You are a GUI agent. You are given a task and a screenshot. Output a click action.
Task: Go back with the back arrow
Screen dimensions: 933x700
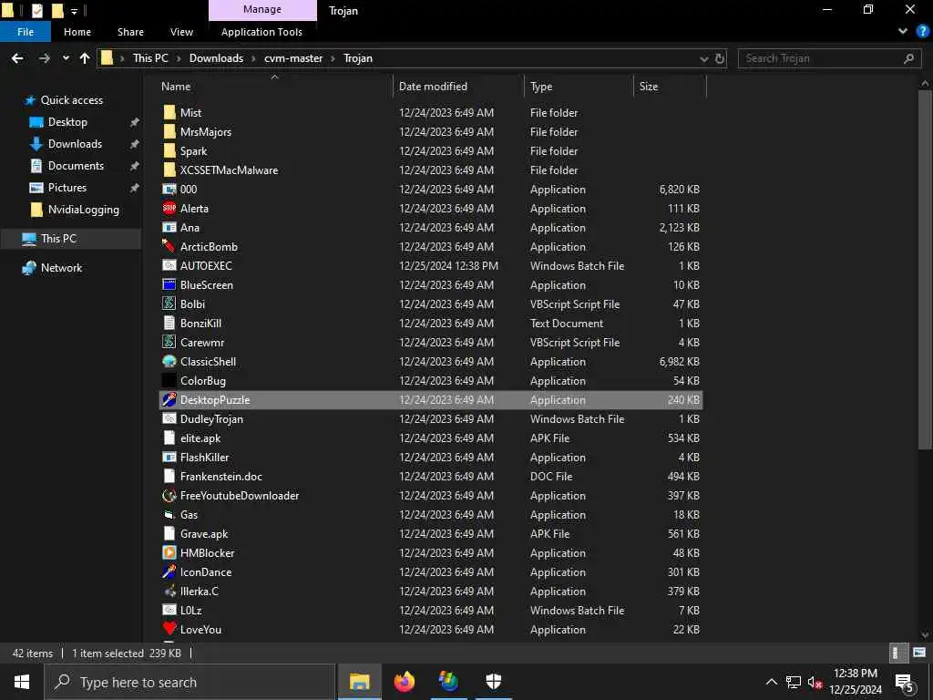(x=17, y=58)
